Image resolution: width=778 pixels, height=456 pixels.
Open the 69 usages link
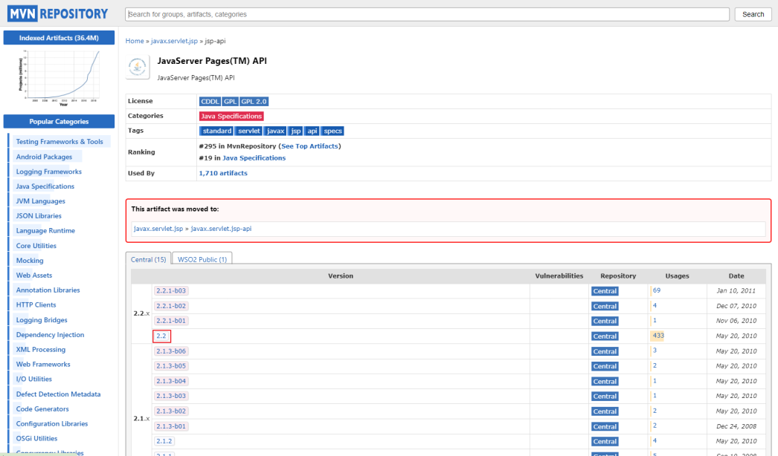pos(657,290)
